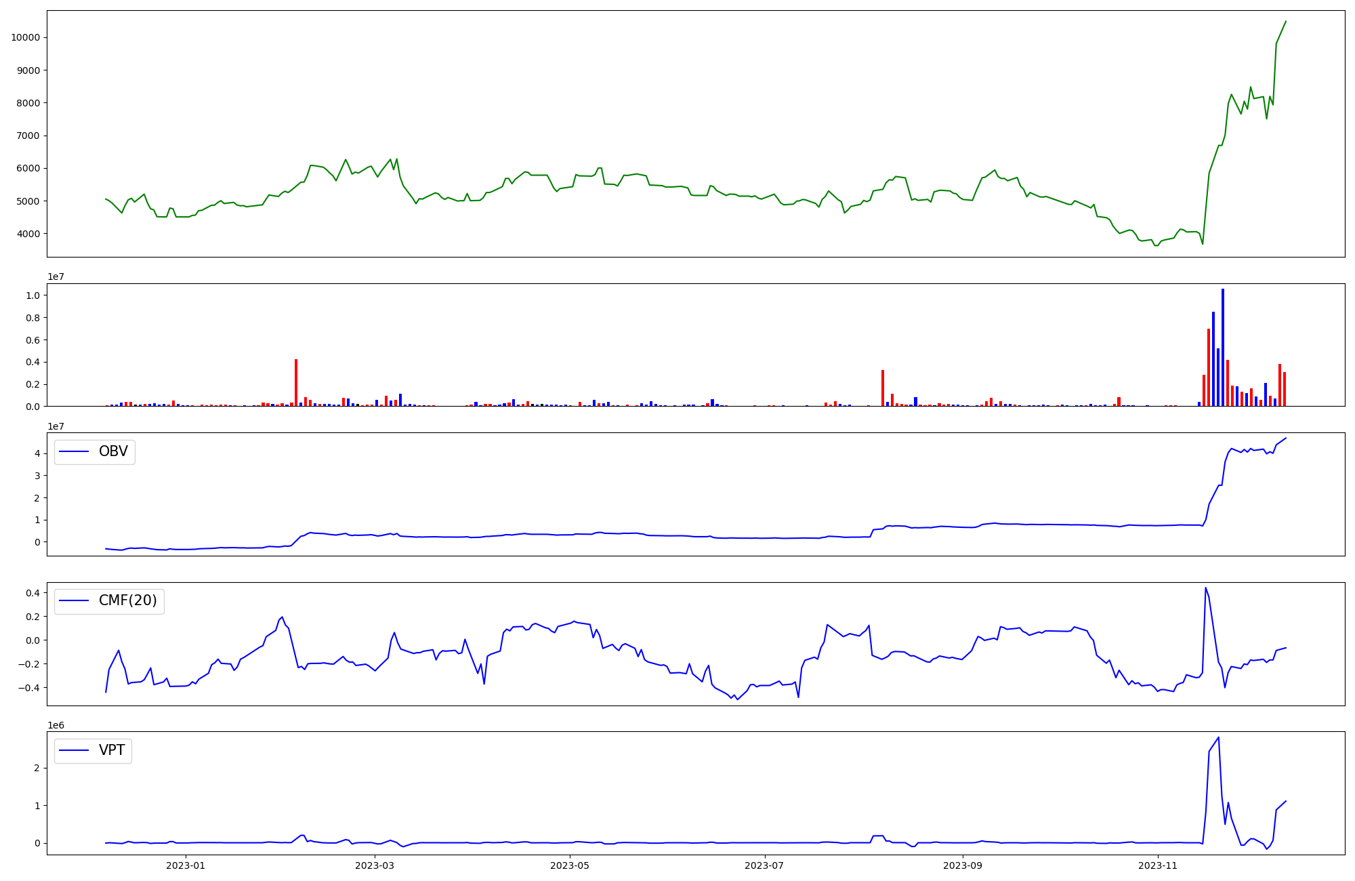Click the 2023-01 x-axis tick label
Image resolution: width=1355 pixels, height=881 pixels.
[x=185, y=865]
